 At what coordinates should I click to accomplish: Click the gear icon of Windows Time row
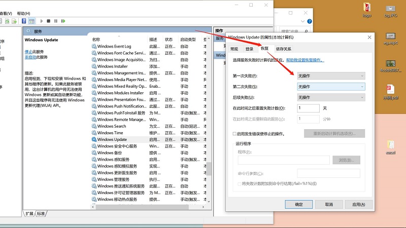(x=94, y=133)
